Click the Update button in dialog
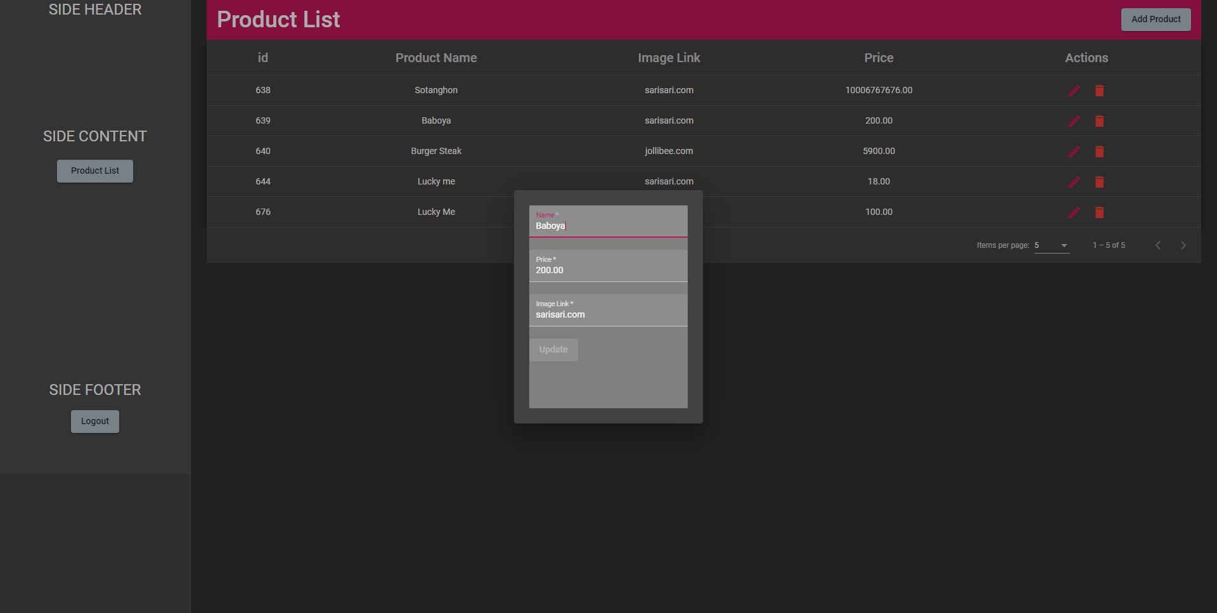 [x=553, y=350]
